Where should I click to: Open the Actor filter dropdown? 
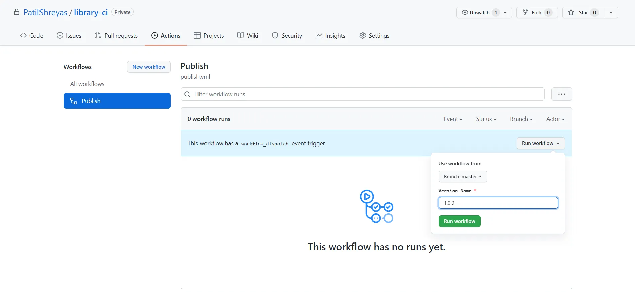pyautogui.click(x=555, y=119)
